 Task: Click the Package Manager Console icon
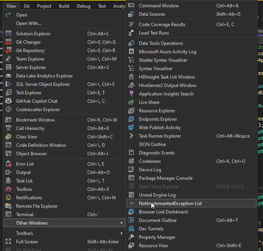(x=131, y=178)
